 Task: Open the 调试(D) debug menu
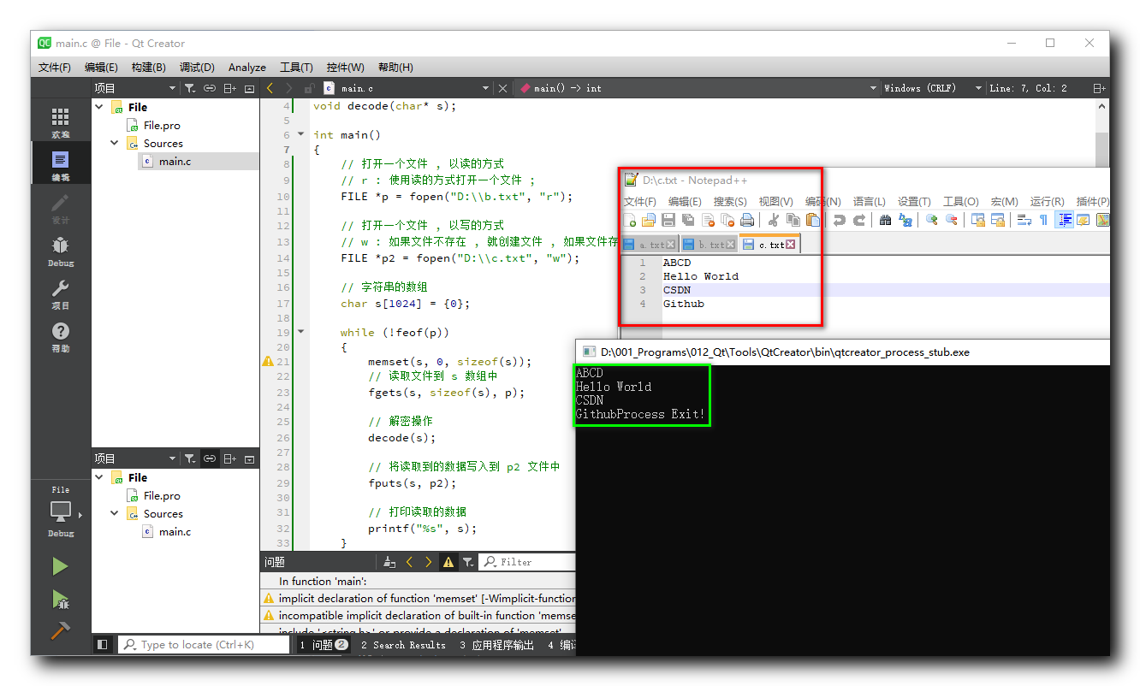(x=197, y=68)
